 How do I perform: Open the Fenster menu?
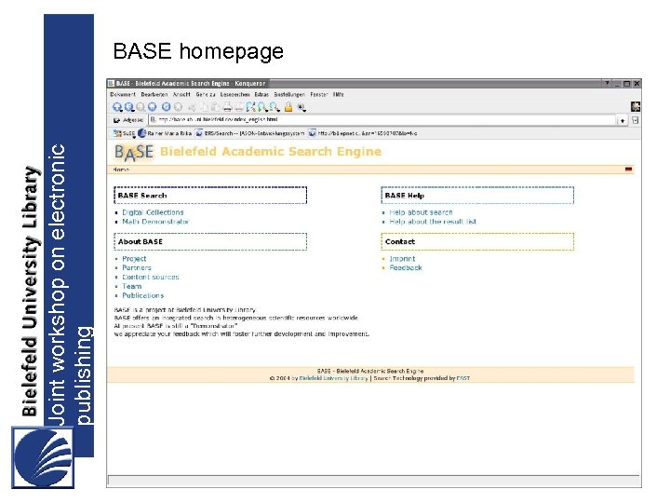319,94
